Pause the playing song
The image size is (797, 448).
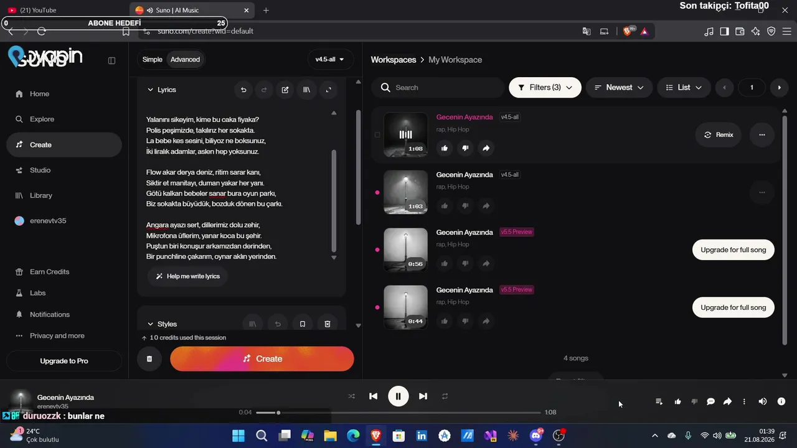pos(398,396)
